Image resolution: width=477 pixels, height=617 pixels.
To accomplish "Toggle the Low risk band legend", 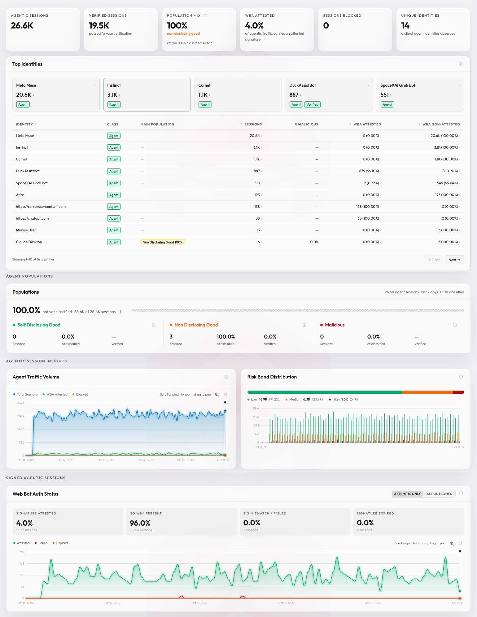I will 263,399.
